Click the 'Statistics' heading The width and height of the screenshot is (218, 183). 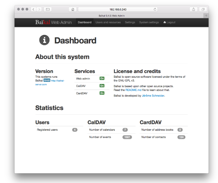click(49, 108)
